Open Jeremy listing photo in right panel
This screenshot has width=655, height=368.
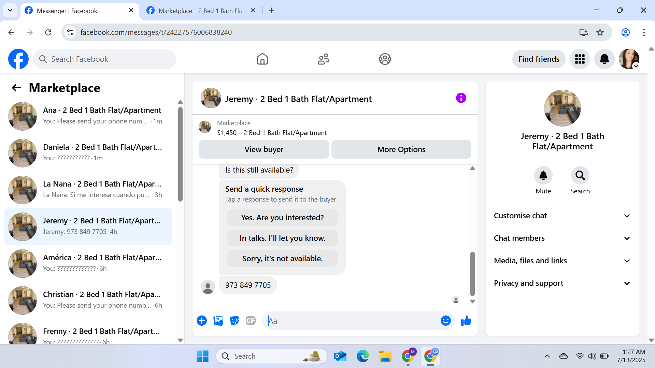pyautogui.click(x=562, y=108)
